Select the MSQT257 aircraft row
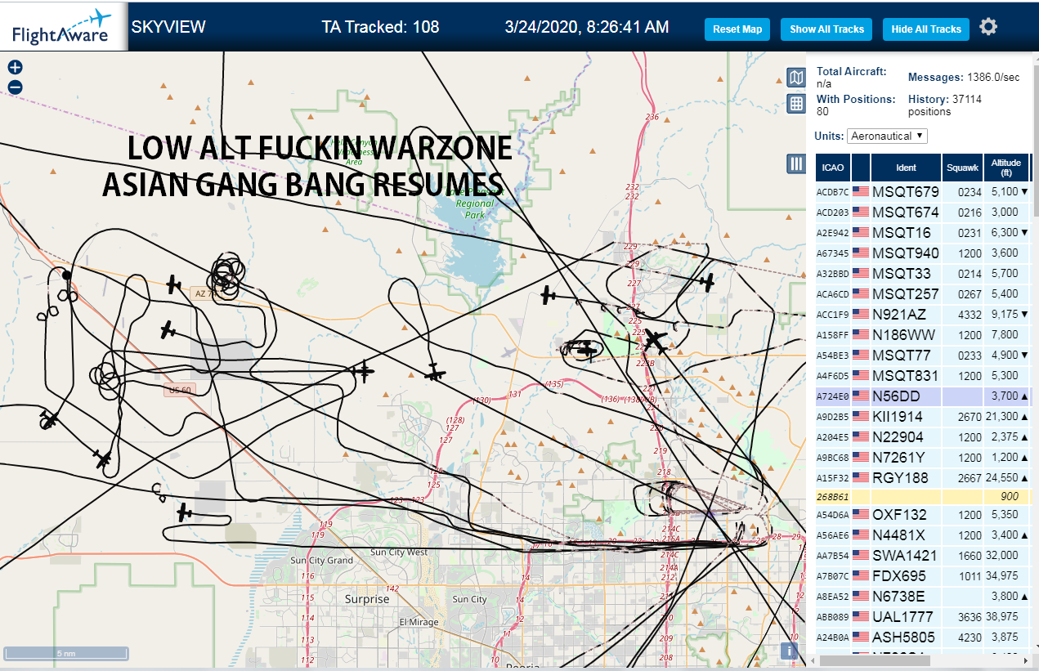1039x671 pixels. coord(923,293)
